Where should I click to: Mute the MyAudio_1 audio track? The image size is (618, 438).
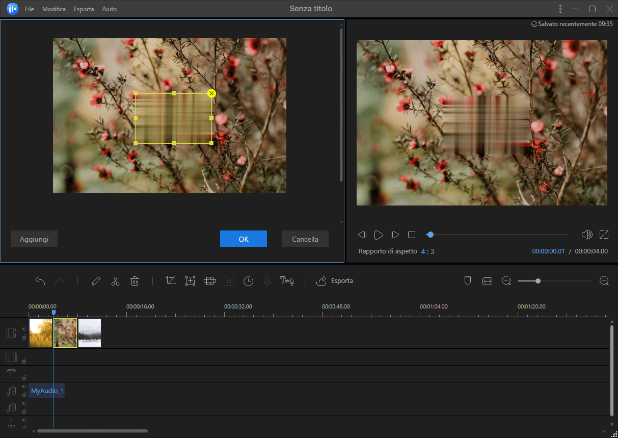[24, 387]
